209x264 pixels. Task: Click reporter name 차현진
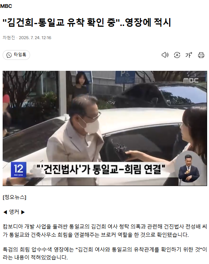(9, 38)
